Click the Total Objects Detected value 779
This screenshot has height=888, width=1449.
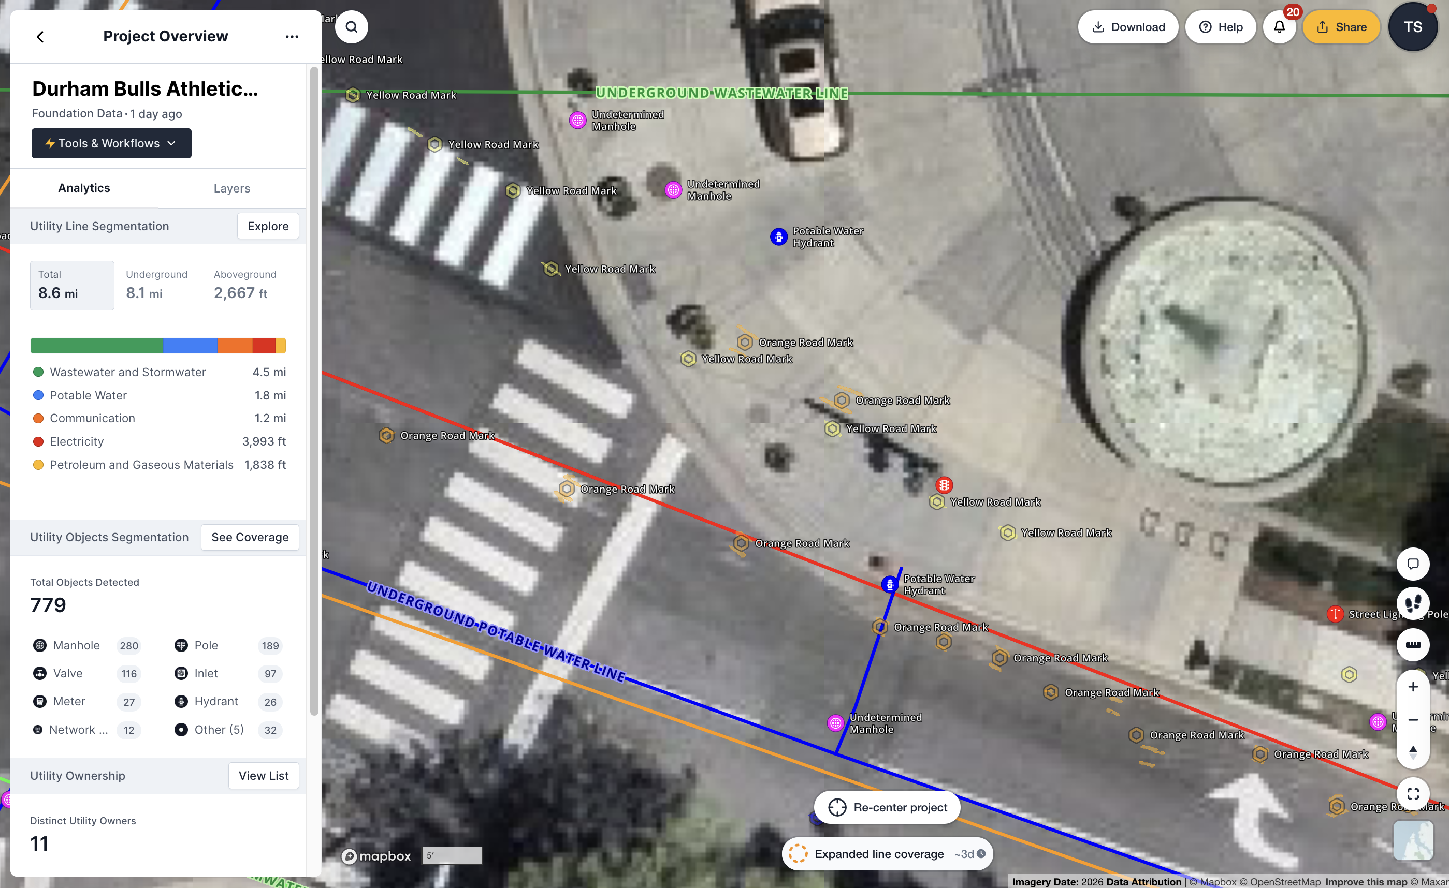tap(48, 605)
